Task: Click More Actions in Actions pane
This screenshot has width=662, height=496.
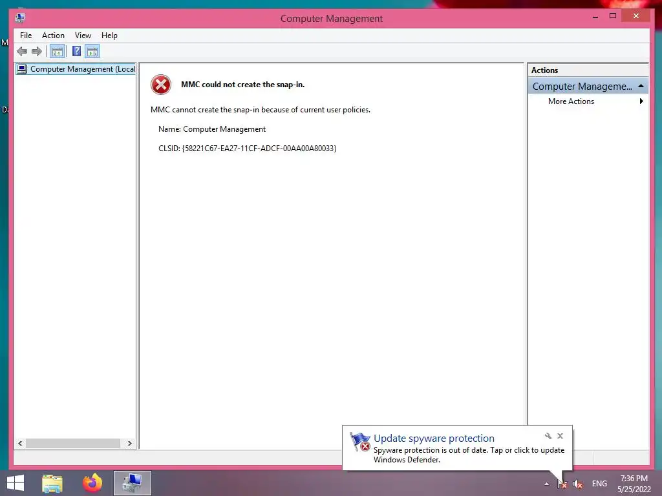Action: [x=571, y=101]
